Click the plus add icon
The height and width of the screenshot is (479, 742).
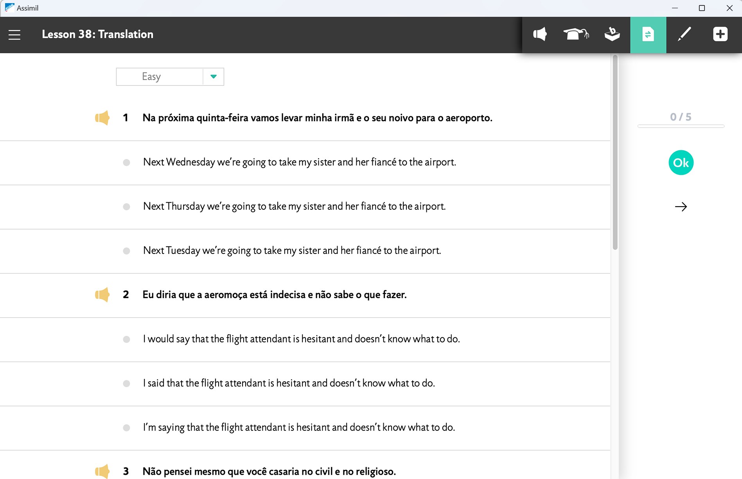720,34
